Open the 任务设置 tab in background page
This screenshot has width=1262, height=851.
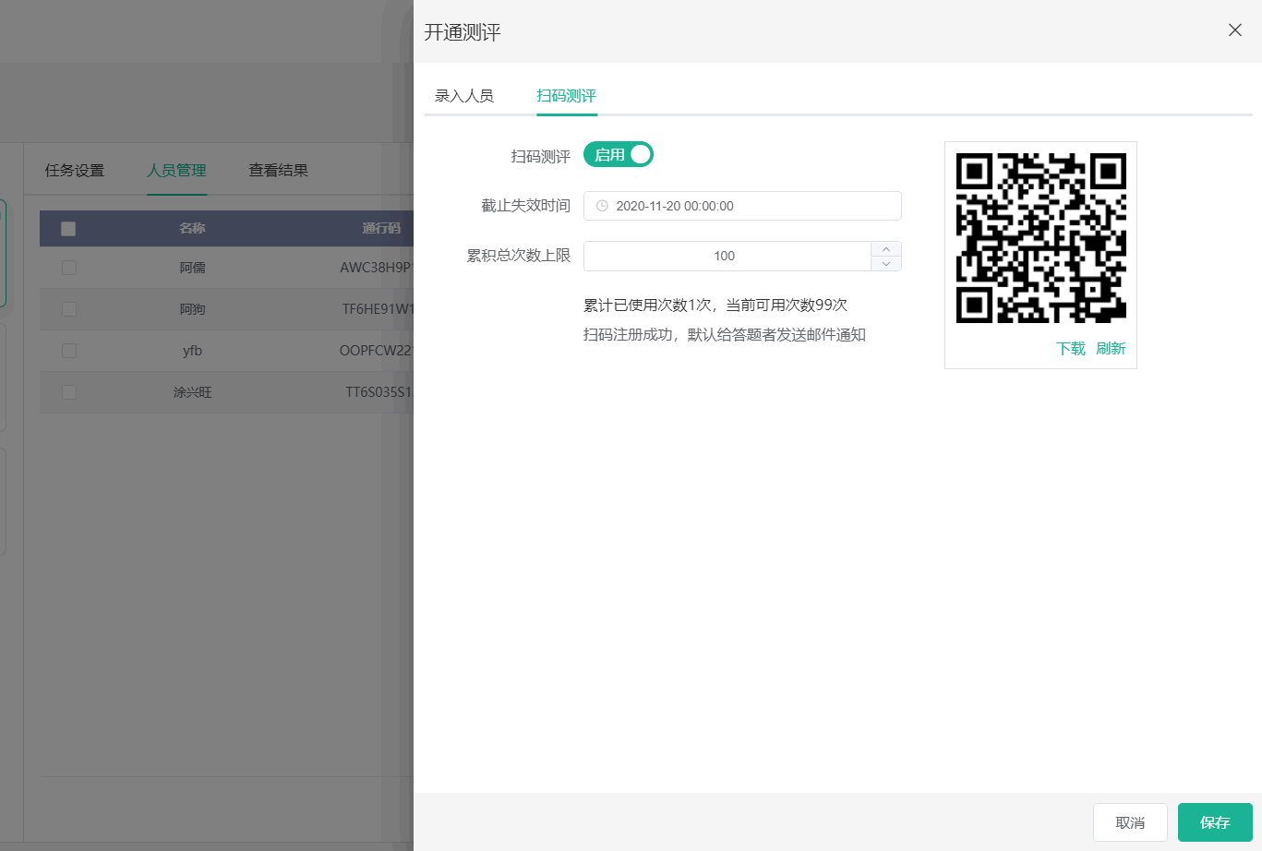point(75,170)
